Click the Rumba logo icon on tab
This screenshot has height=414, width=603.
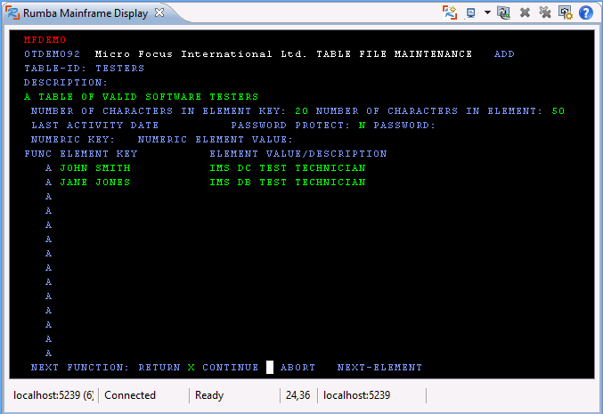13,13
